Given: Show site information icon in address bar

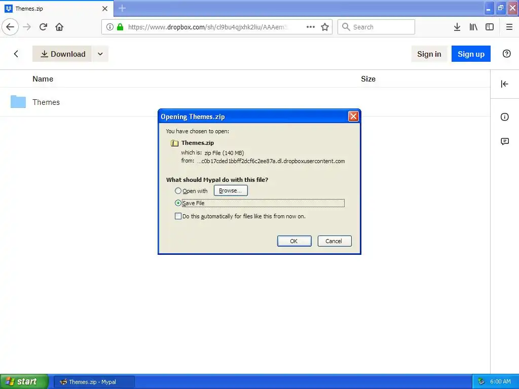Looking at the screenshot, I should 110,27.
